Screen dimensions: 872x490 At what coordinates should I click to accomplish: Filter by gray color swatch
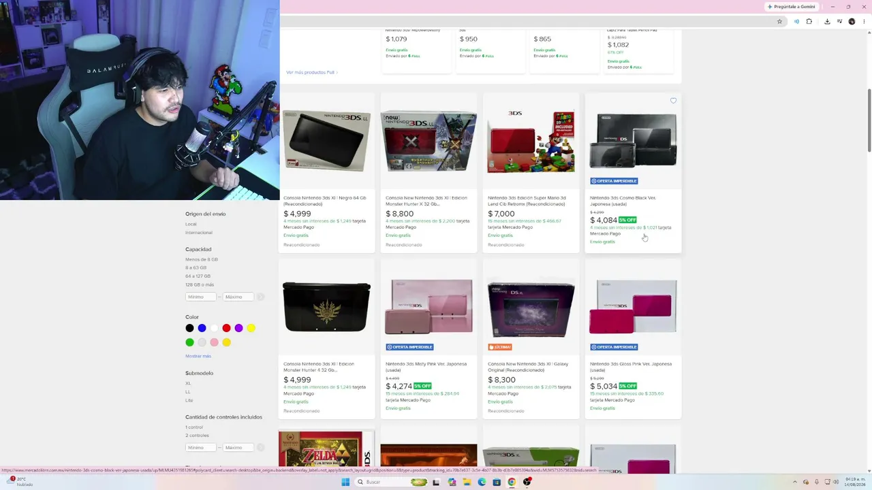[x=202, y=342]
